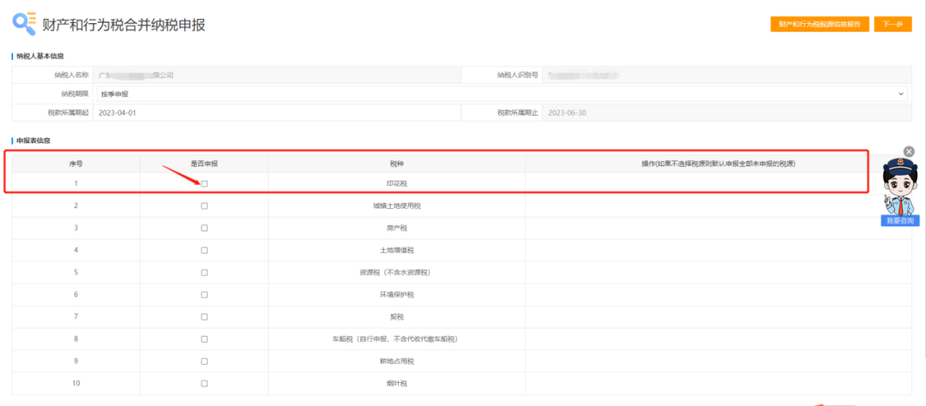Click sequence number 10 cell

coord(75,384)
